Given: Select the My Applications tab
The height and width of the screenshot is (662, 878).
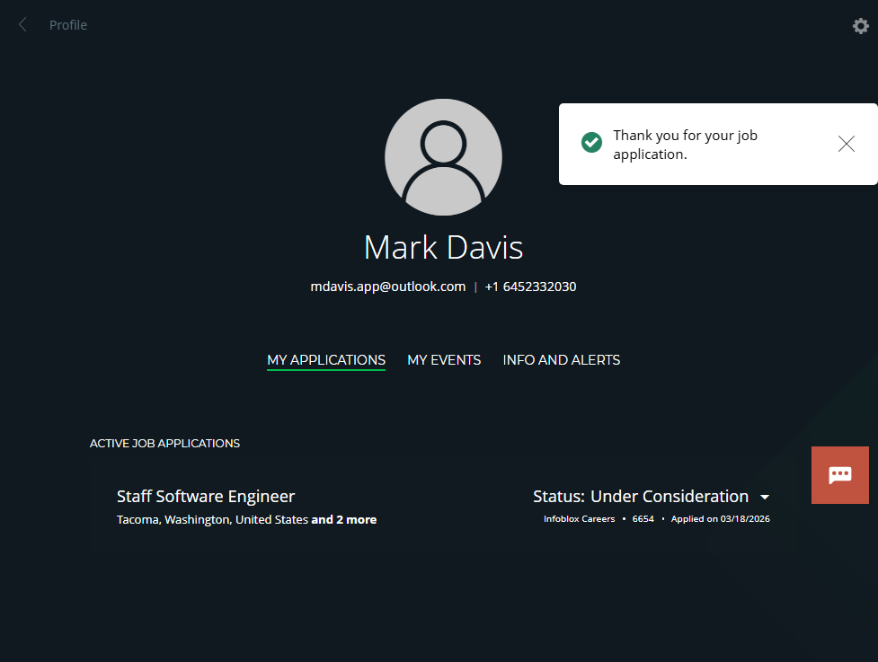Looking at the screenshot, I should tap(326, 360).
